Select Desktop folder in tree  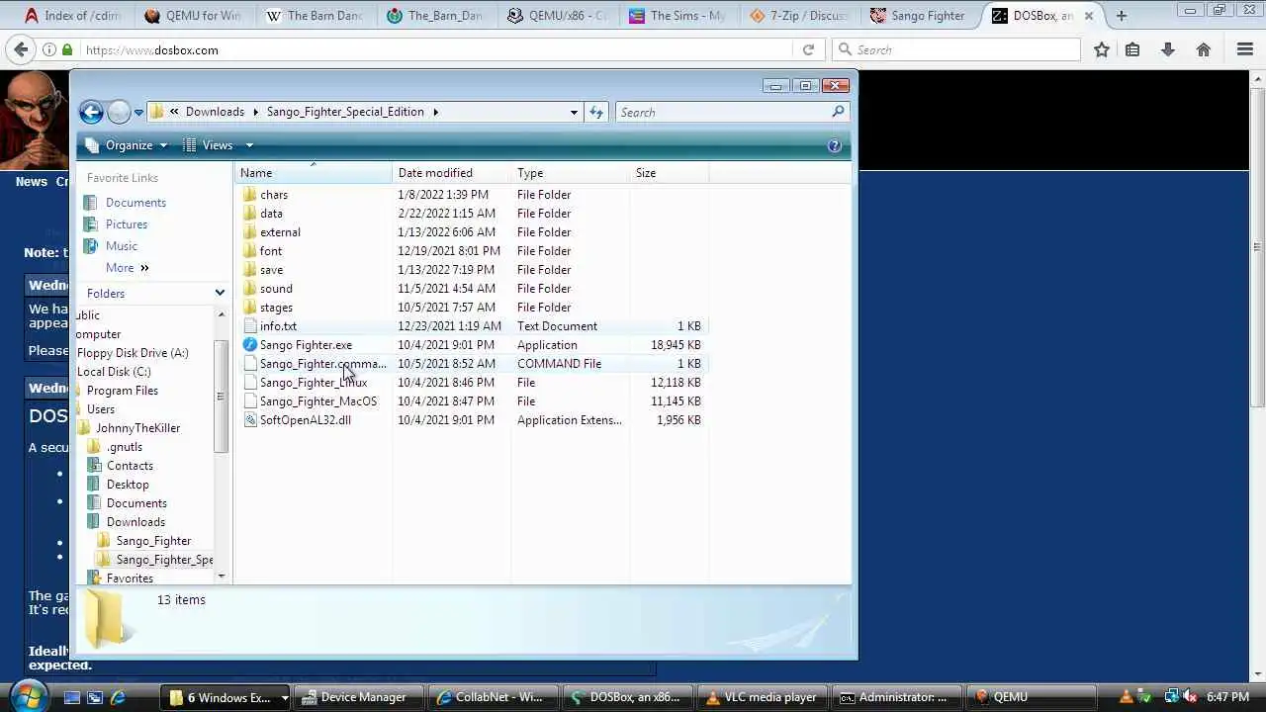coord(128,485)
